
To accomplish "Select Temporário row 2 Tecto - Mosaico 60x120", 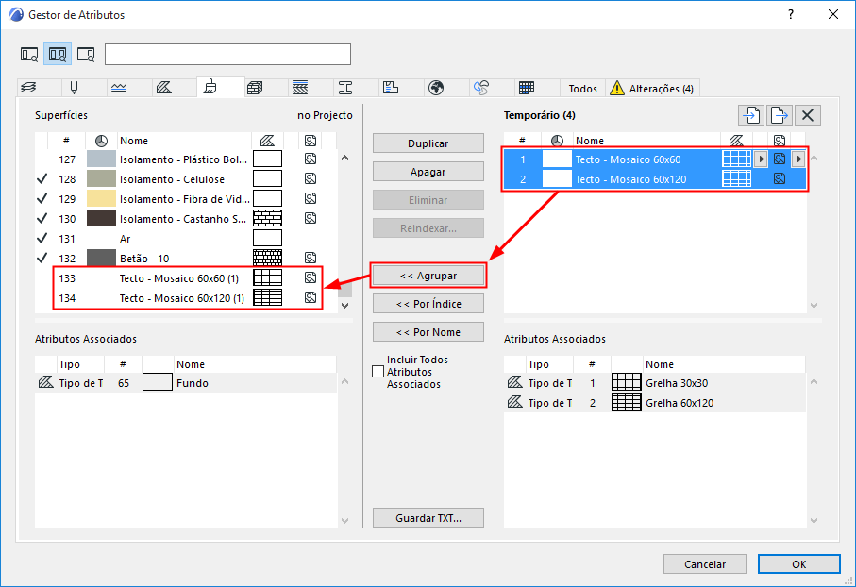I will (655, 179).
